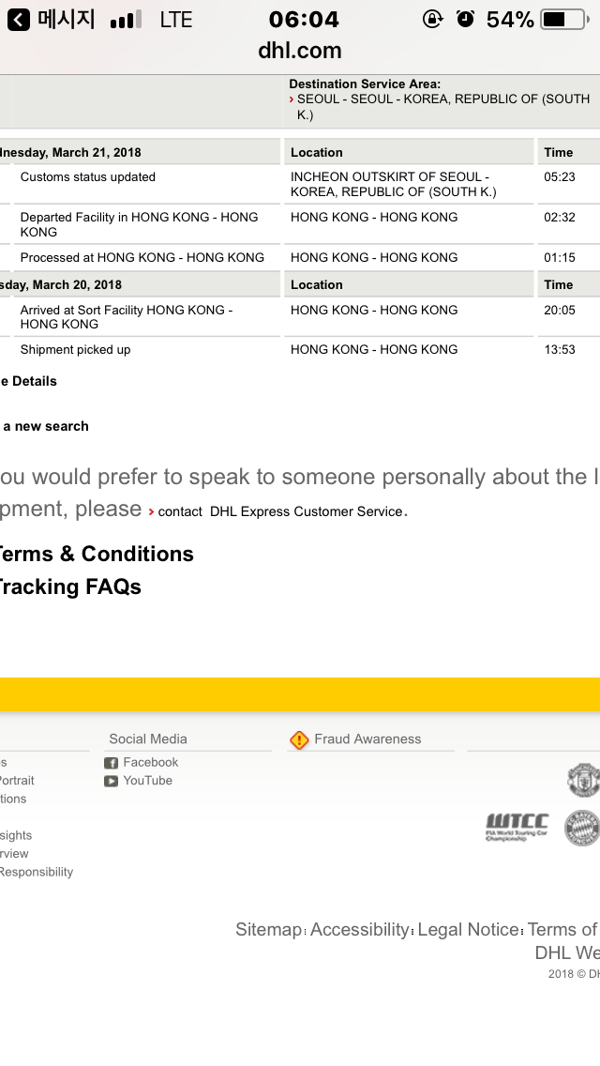Tap the back arrow to Messages
Image resolution: width=600 pixels, height=1066 pixels.
(x=19, y=20)
